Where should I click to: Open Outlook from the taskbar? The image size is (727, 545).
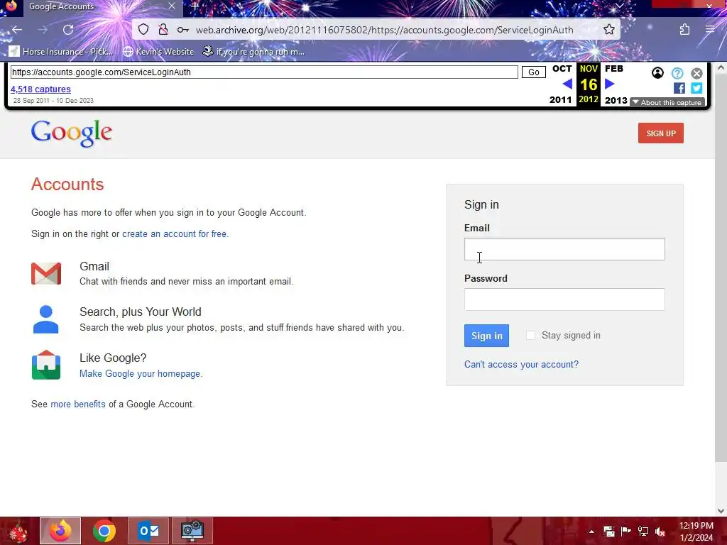(x=148, y=531)
